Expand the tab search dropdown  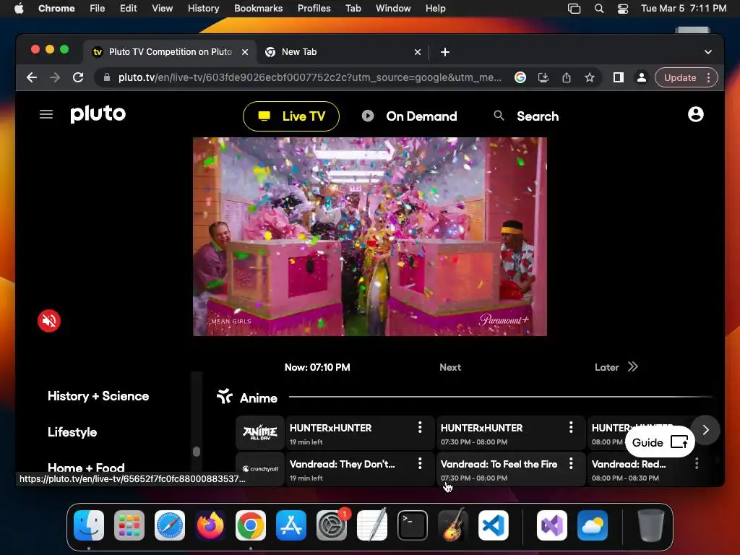pyautogui.click(x=708, y=52)
